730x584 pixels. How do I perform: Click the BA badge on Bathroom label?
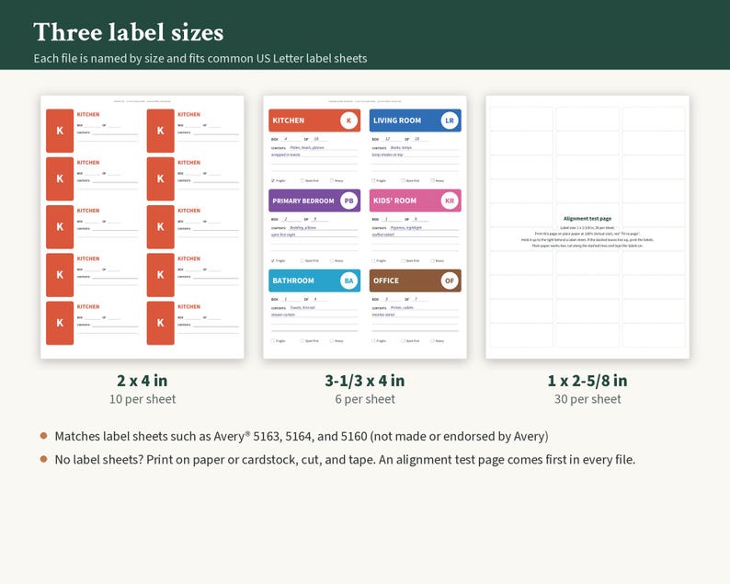point(348,281)
